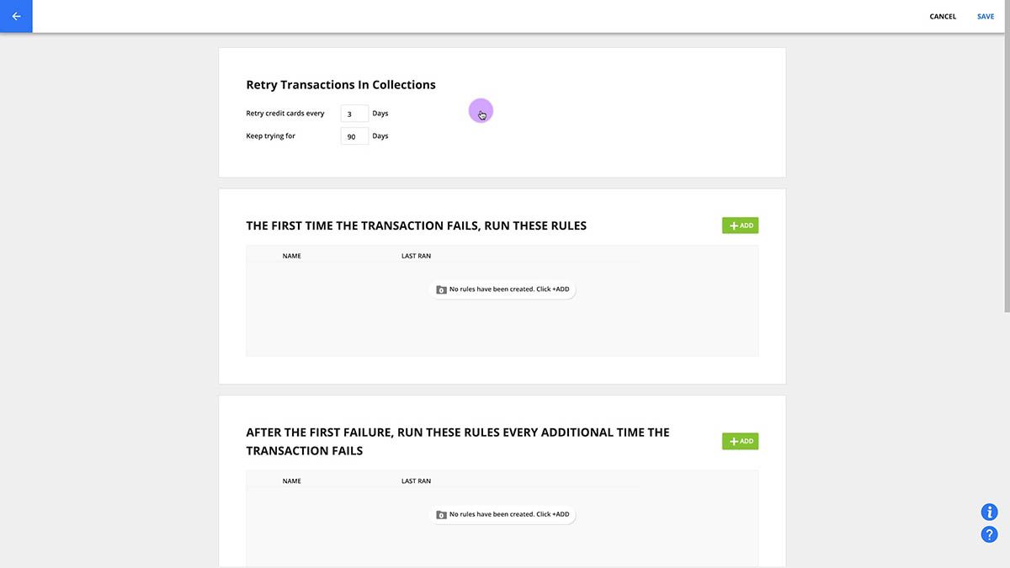1010x568 pixels.
Task: Sort first rules table by LAST RAN column
Action: pos(416,256)
